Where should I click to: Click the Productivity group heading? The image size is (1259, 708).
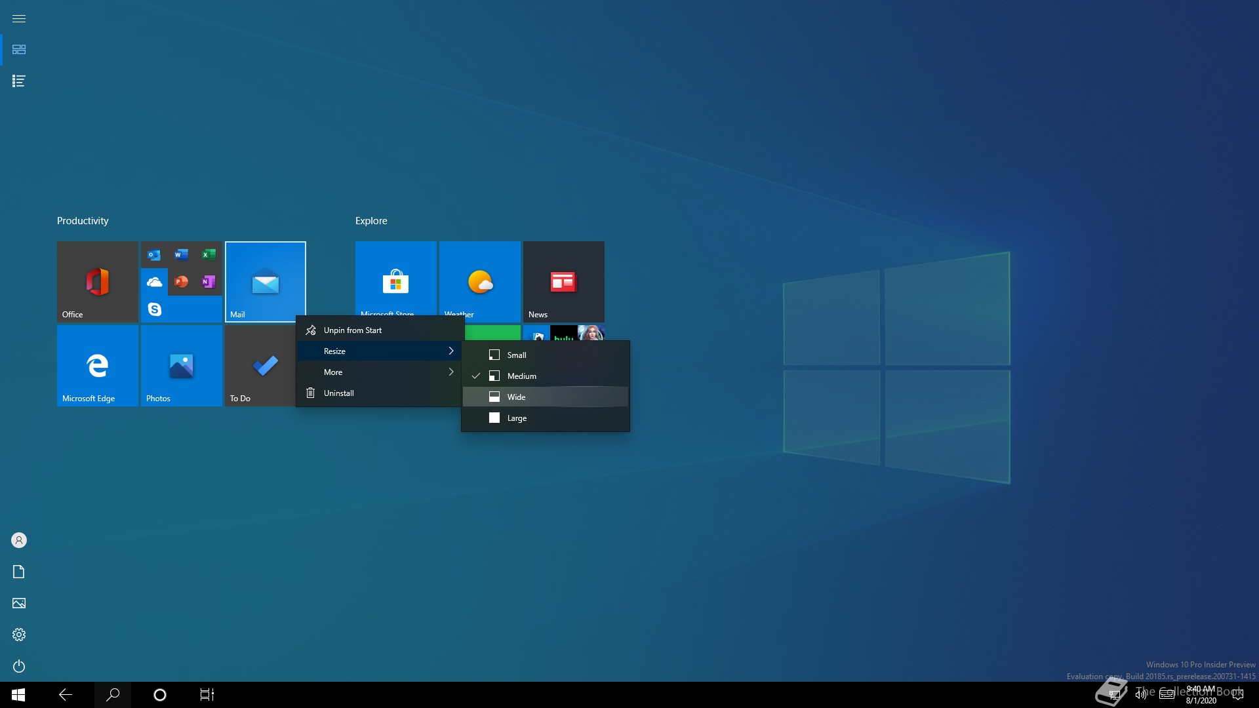click(83, 221)
